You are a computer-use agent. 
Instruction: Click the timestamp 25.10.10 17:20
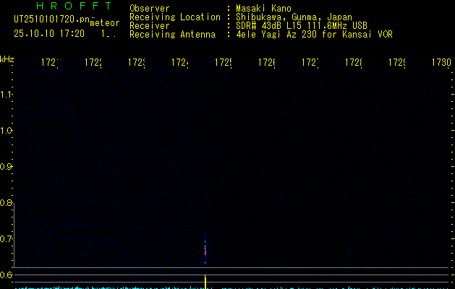point(49,34)
